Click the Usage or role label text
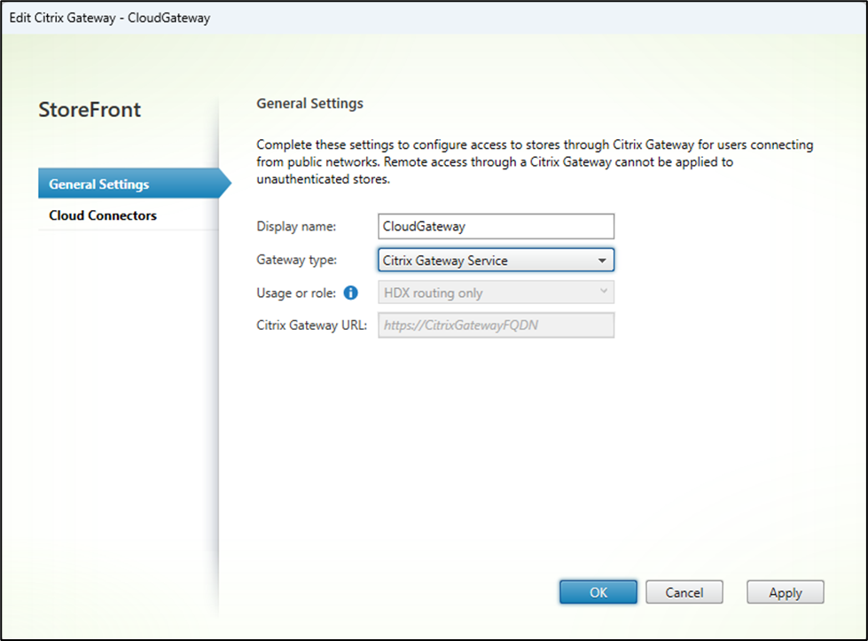 [x=295, y=293]
